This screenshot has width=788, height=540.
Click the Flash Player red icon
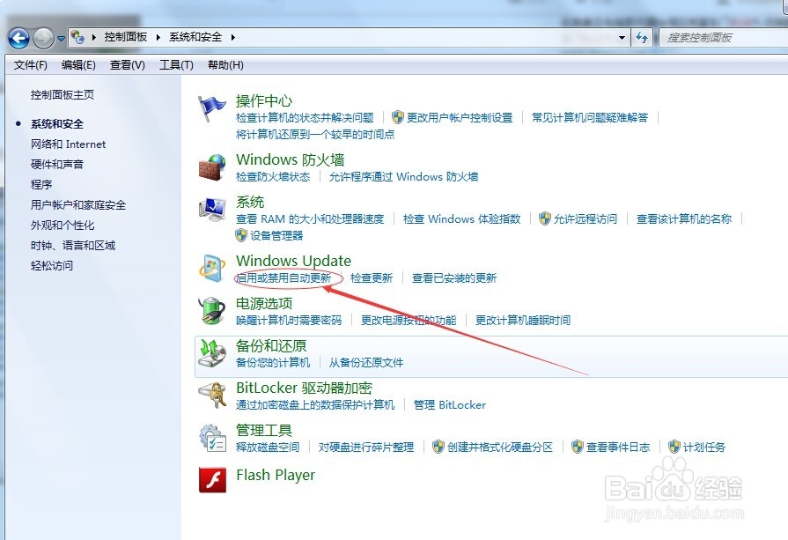[x=212, y=480]
